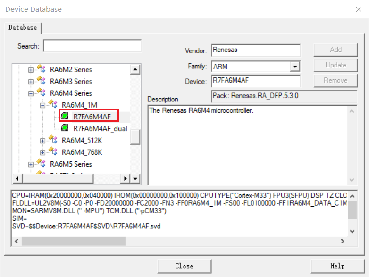The height and width of the screenshot is (277, 369).
Task: Expand the RA6M2 Series node
Action: point(31,70)
